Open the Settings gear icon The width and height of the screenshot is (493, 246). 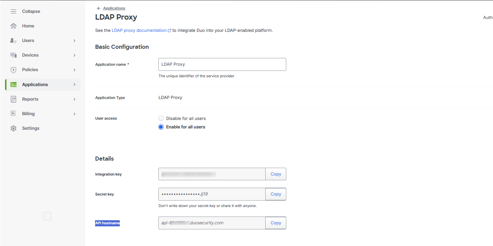[x=13, y=128]
